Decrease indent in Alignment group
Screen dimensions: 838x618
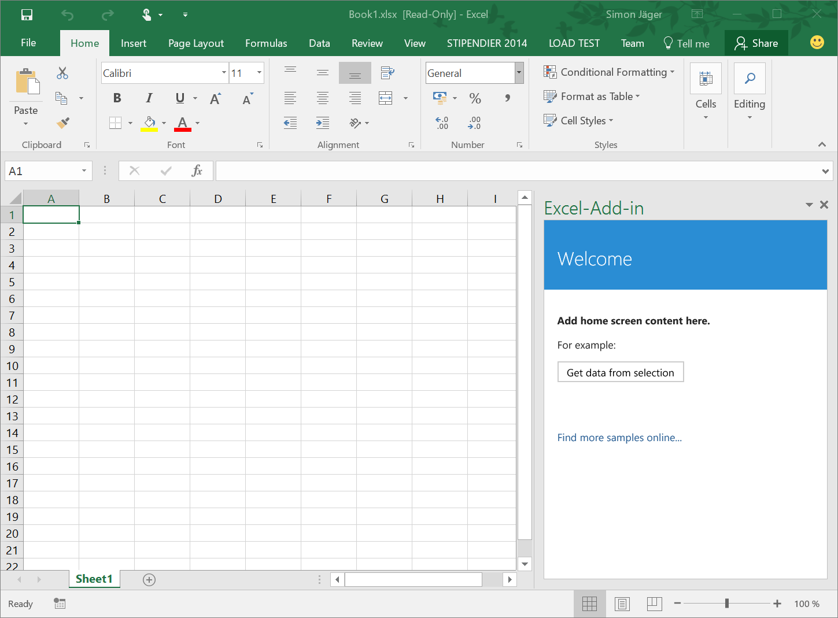click(290, 123)
